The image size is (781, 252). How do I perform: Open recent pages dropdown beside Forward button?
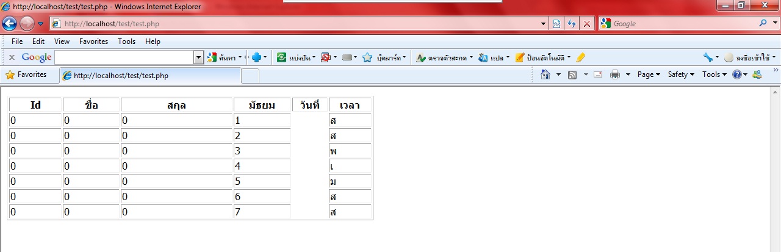click(40, 24)
